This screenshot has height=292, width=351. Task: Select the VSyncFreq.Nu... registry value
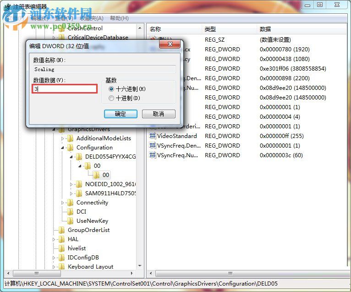(x=177, y=155)
